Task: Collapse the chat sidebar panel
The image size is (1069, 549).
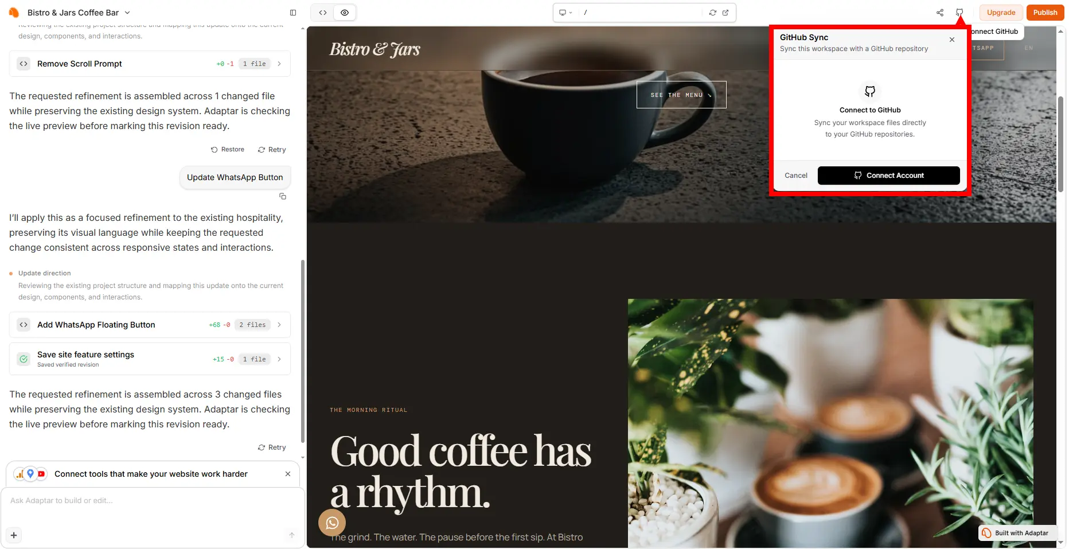Action: tap(293, 13)
